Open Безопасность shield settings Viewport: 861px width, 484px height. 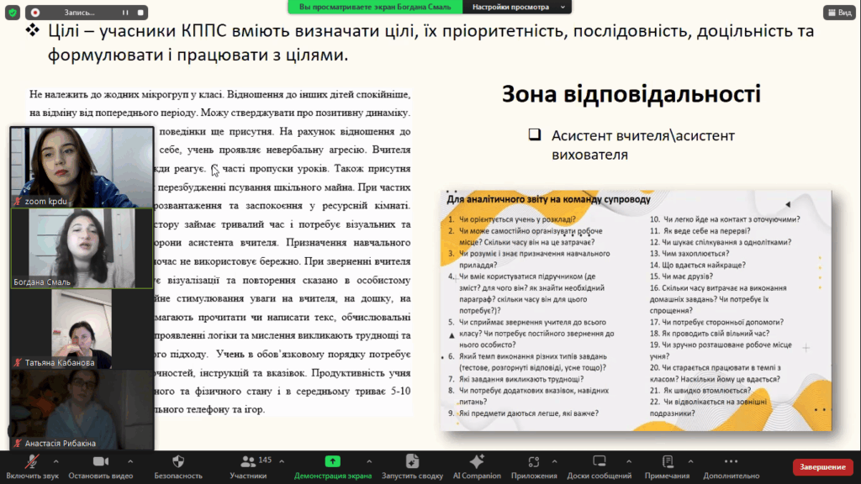coord(177,461)
